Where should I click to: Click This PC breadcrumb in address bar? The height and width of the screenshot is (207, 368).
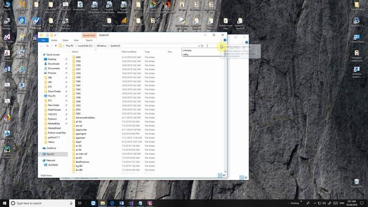tap(70, 46)
